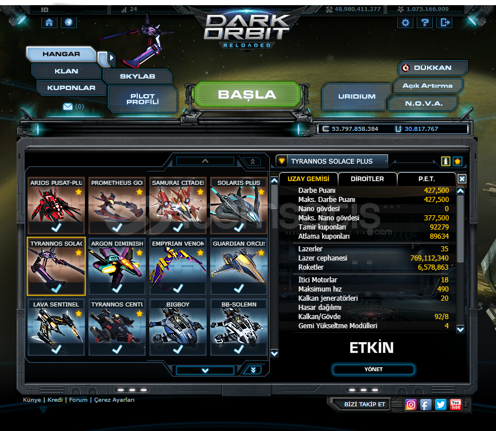Select the Samurai Citadel ship
Image resolution: width=496 pixels, height=431 pixels.
(x=178, y=205)
